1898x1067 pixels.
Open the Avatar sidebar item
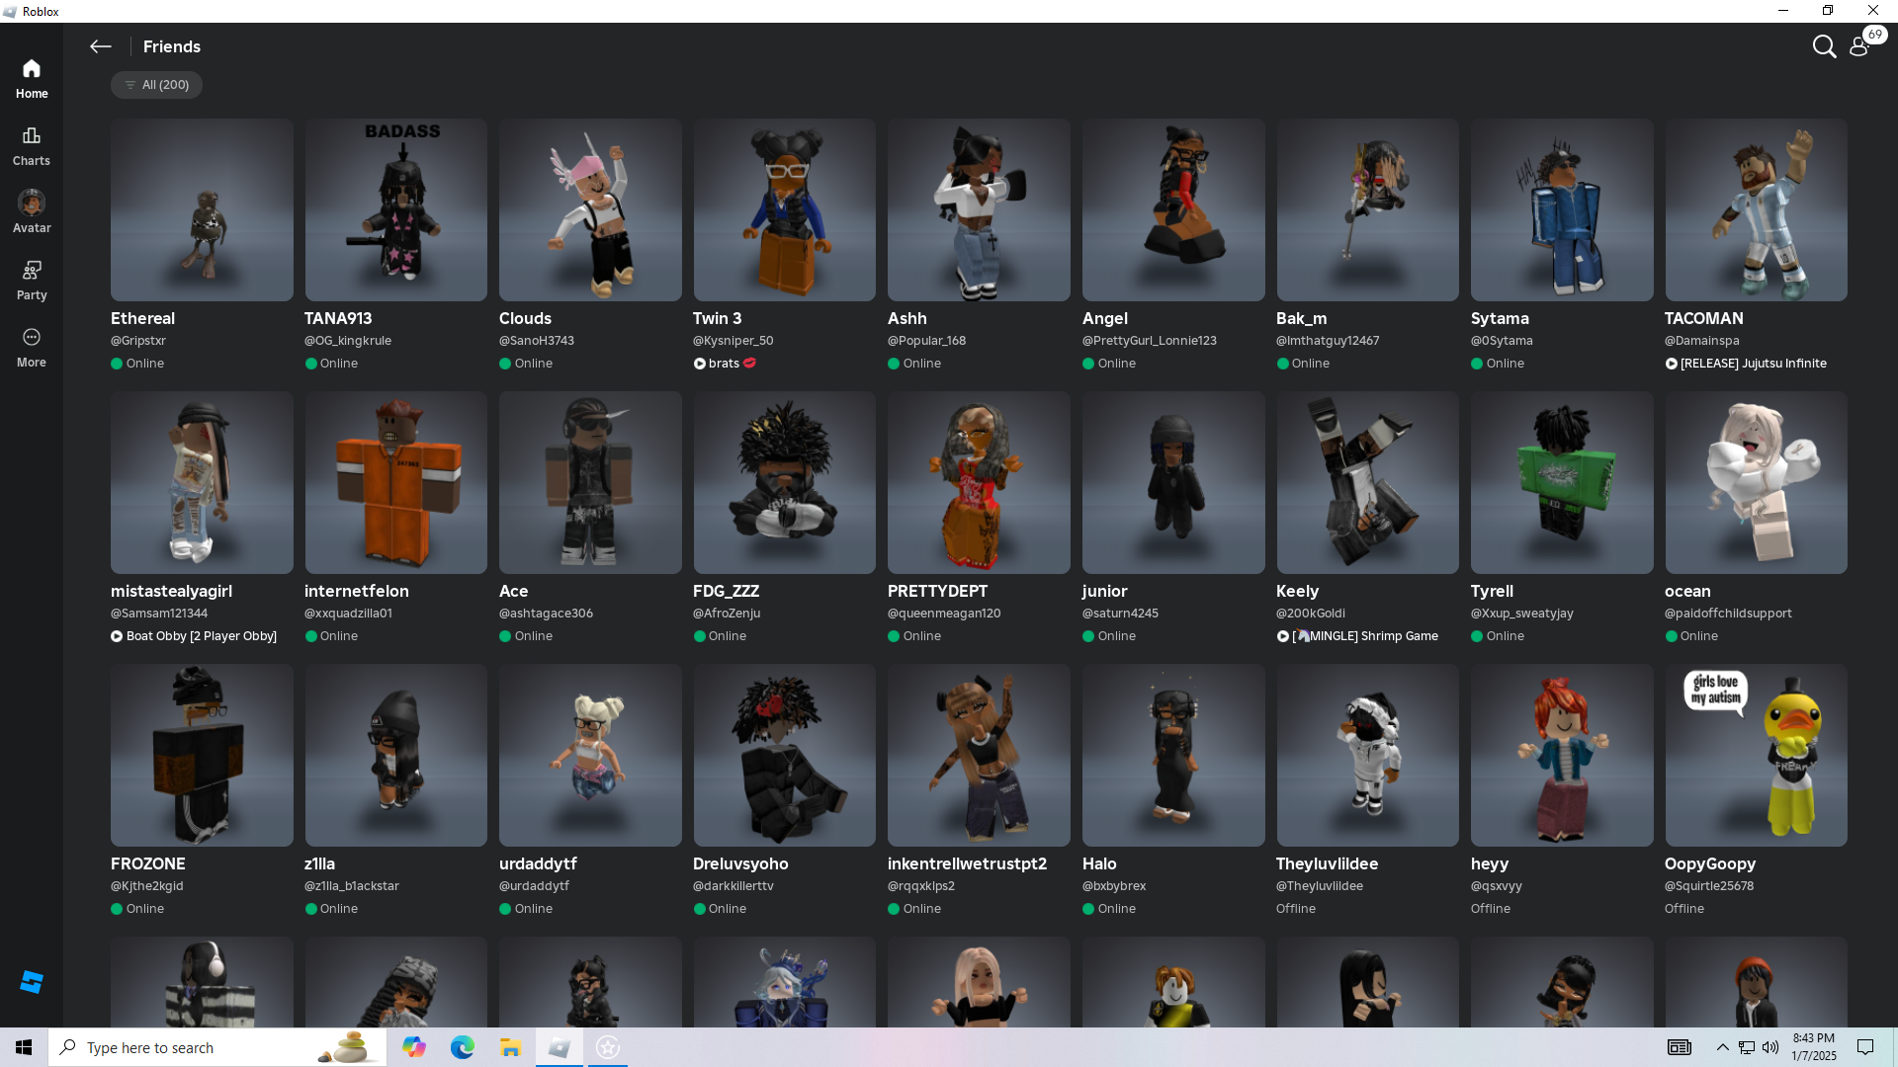coord(32,211)
